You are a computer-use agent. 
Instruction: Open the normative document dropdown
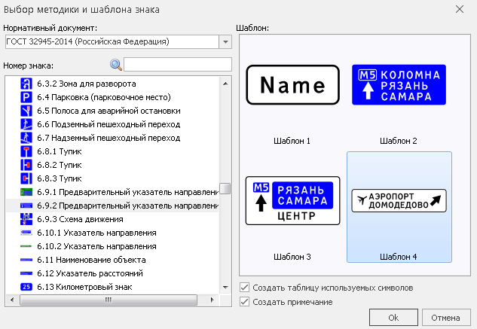(x=225, y=41)
